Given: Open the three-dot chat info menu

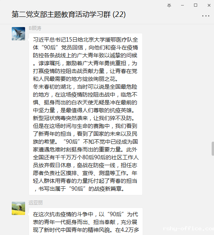Looking at the screenshot, I should (206, 16).
